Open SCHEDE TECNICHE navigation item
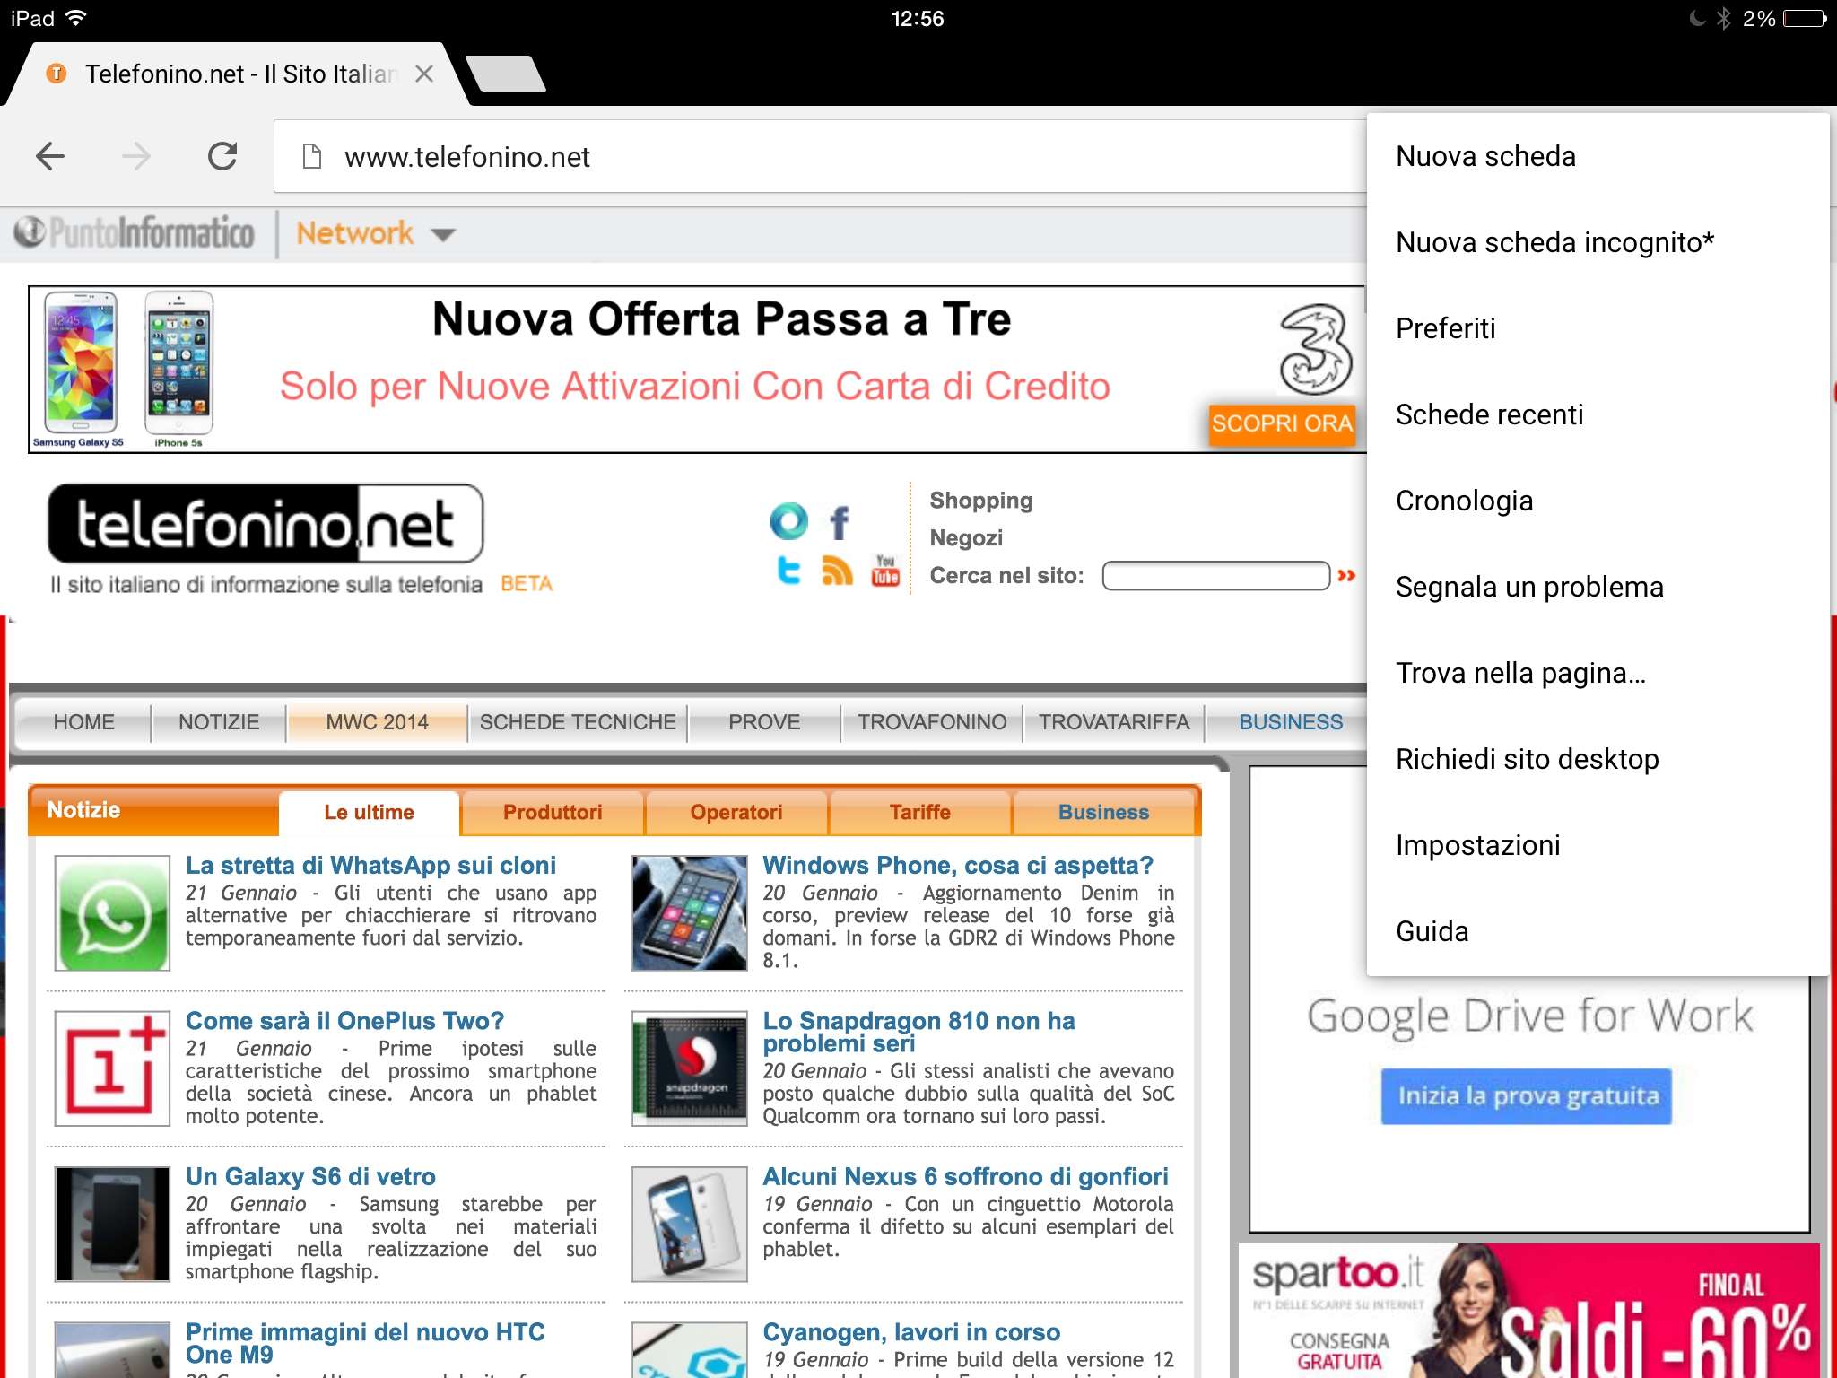Viewport: 1837px width, 1378px height. tap(578, 722)
